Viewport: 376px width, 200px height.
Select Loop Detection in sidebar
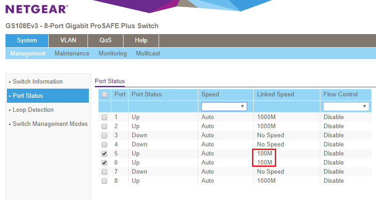click(x=33, y=110)
